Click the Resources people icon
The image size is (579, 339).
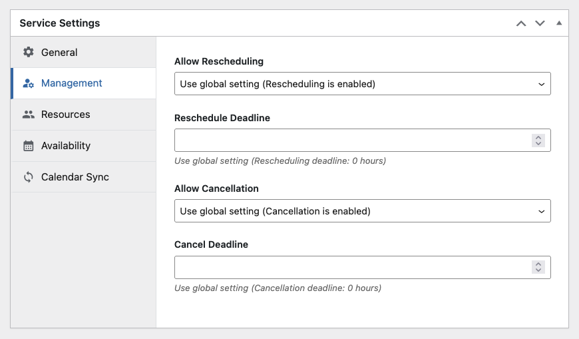click(29, 115)
